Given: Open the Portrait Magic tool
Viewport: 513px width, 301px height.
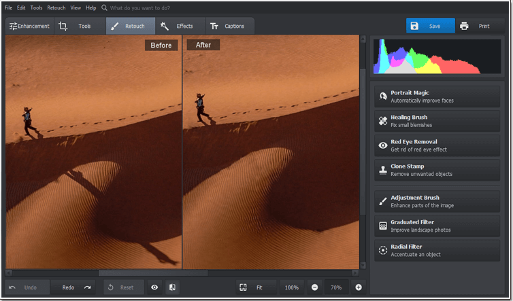Looking at the screenshot, I should click(437, 96).
